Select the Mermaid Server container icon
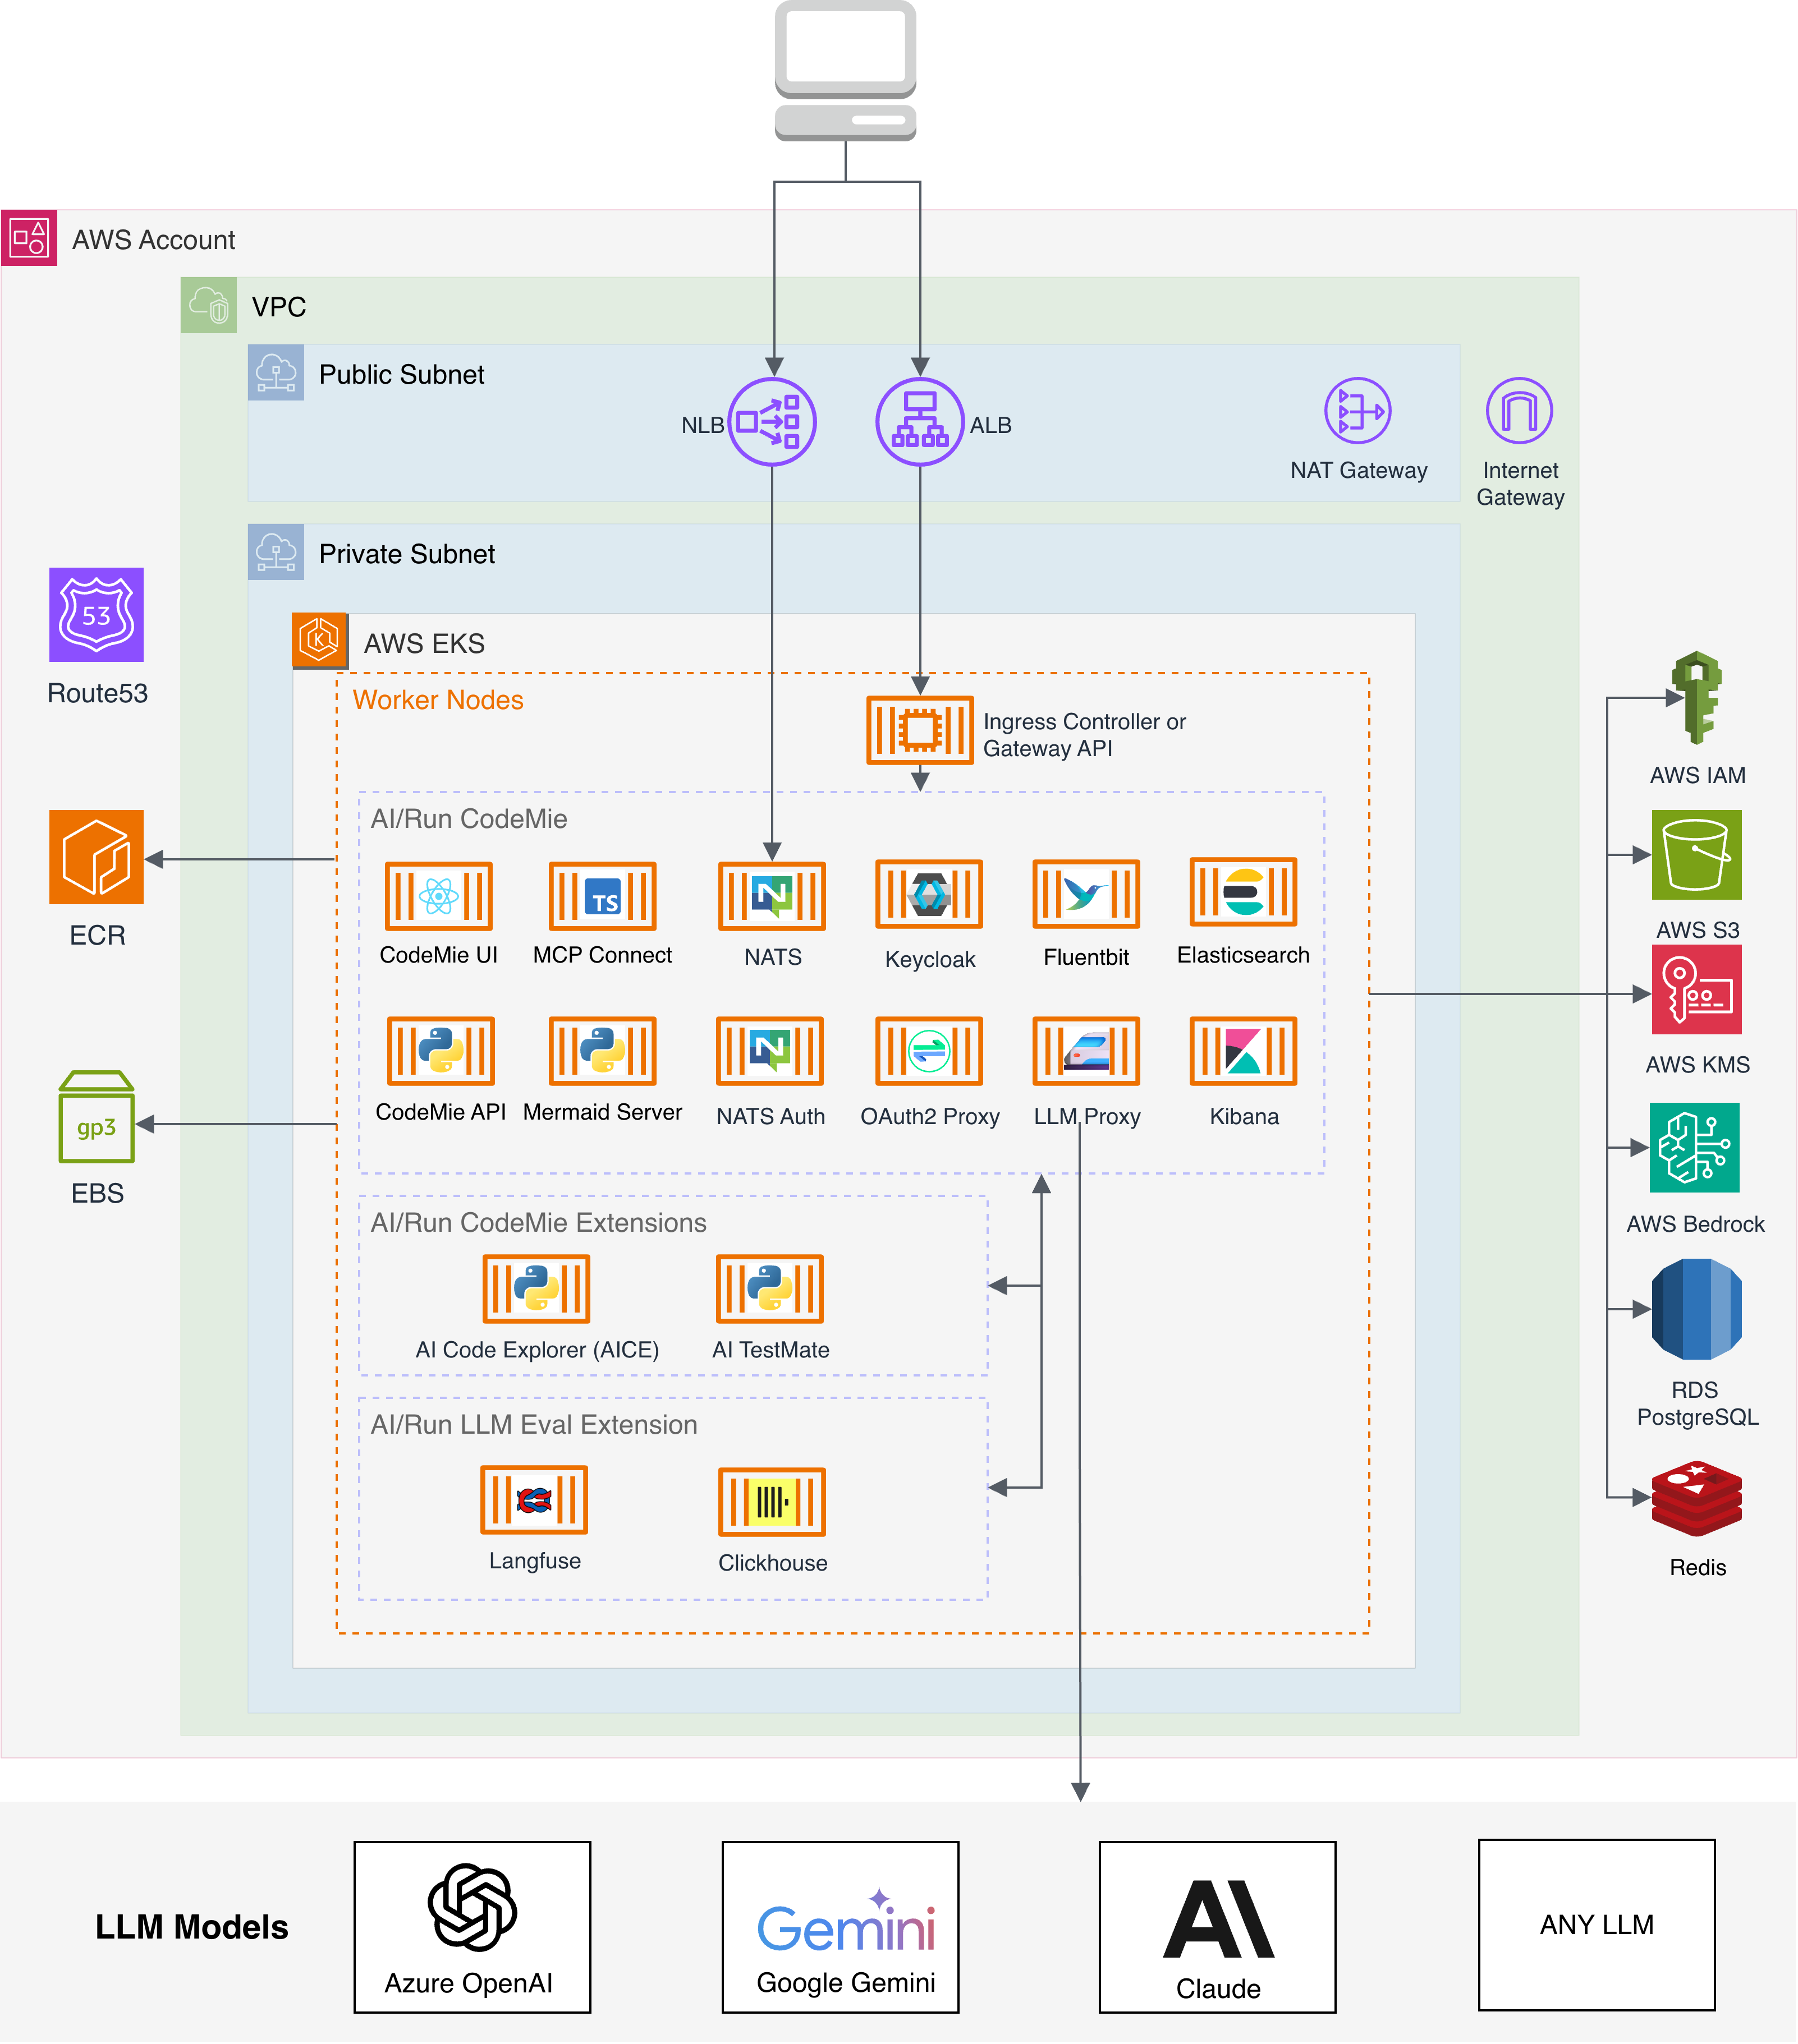The width and height of the screenshot is (1798, 2044). [x=602, y=1051]
